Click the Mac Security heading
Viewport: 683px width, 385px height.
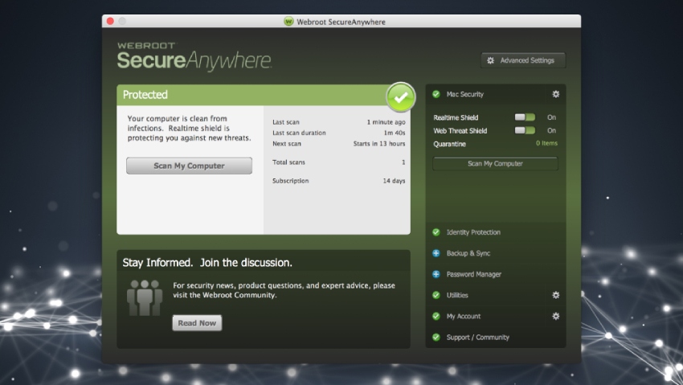point(464,94)
